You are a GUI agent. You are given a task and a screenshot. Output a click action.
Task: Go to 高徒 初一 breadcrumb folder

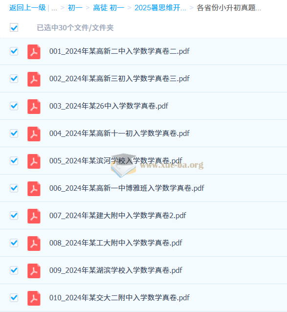click(x=109, y=8)
